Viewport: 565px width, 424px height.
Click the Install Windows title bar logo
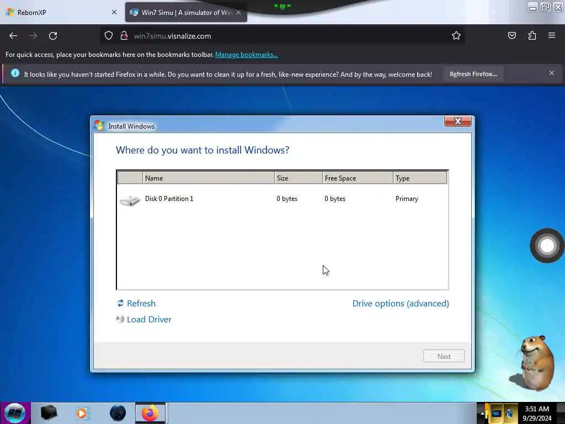click(99, 125)
